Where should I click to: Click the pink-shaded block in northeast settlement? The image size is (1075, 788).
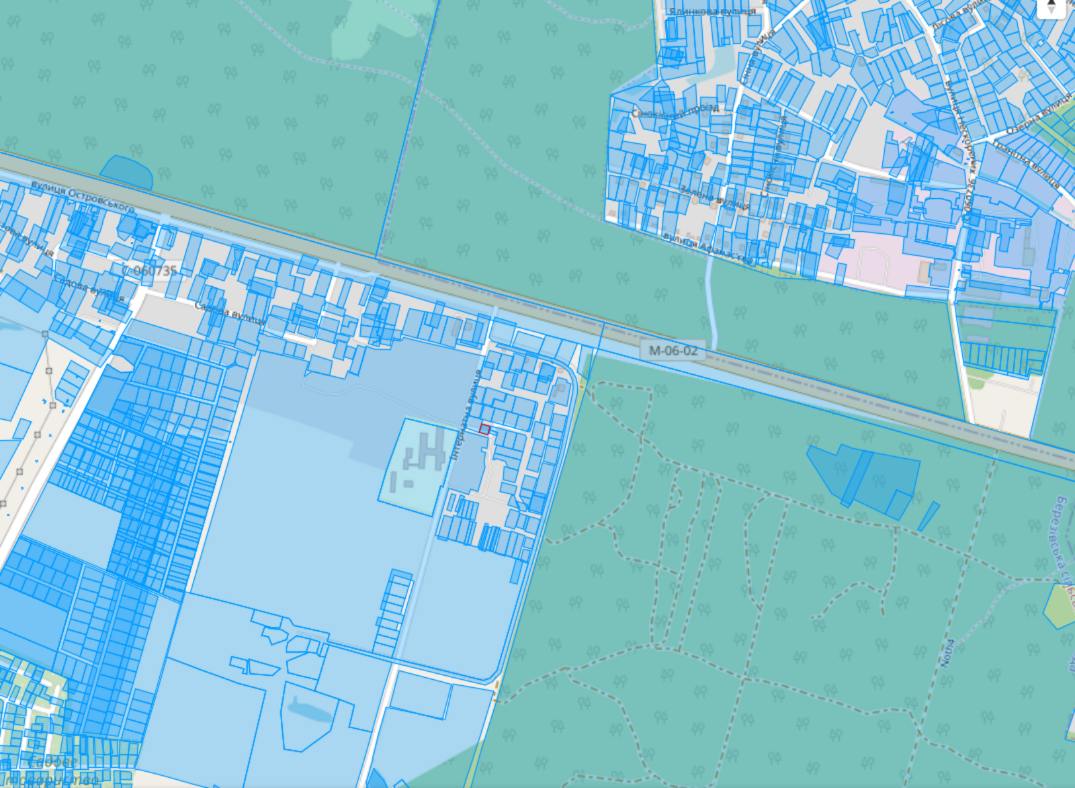[873, 265]
